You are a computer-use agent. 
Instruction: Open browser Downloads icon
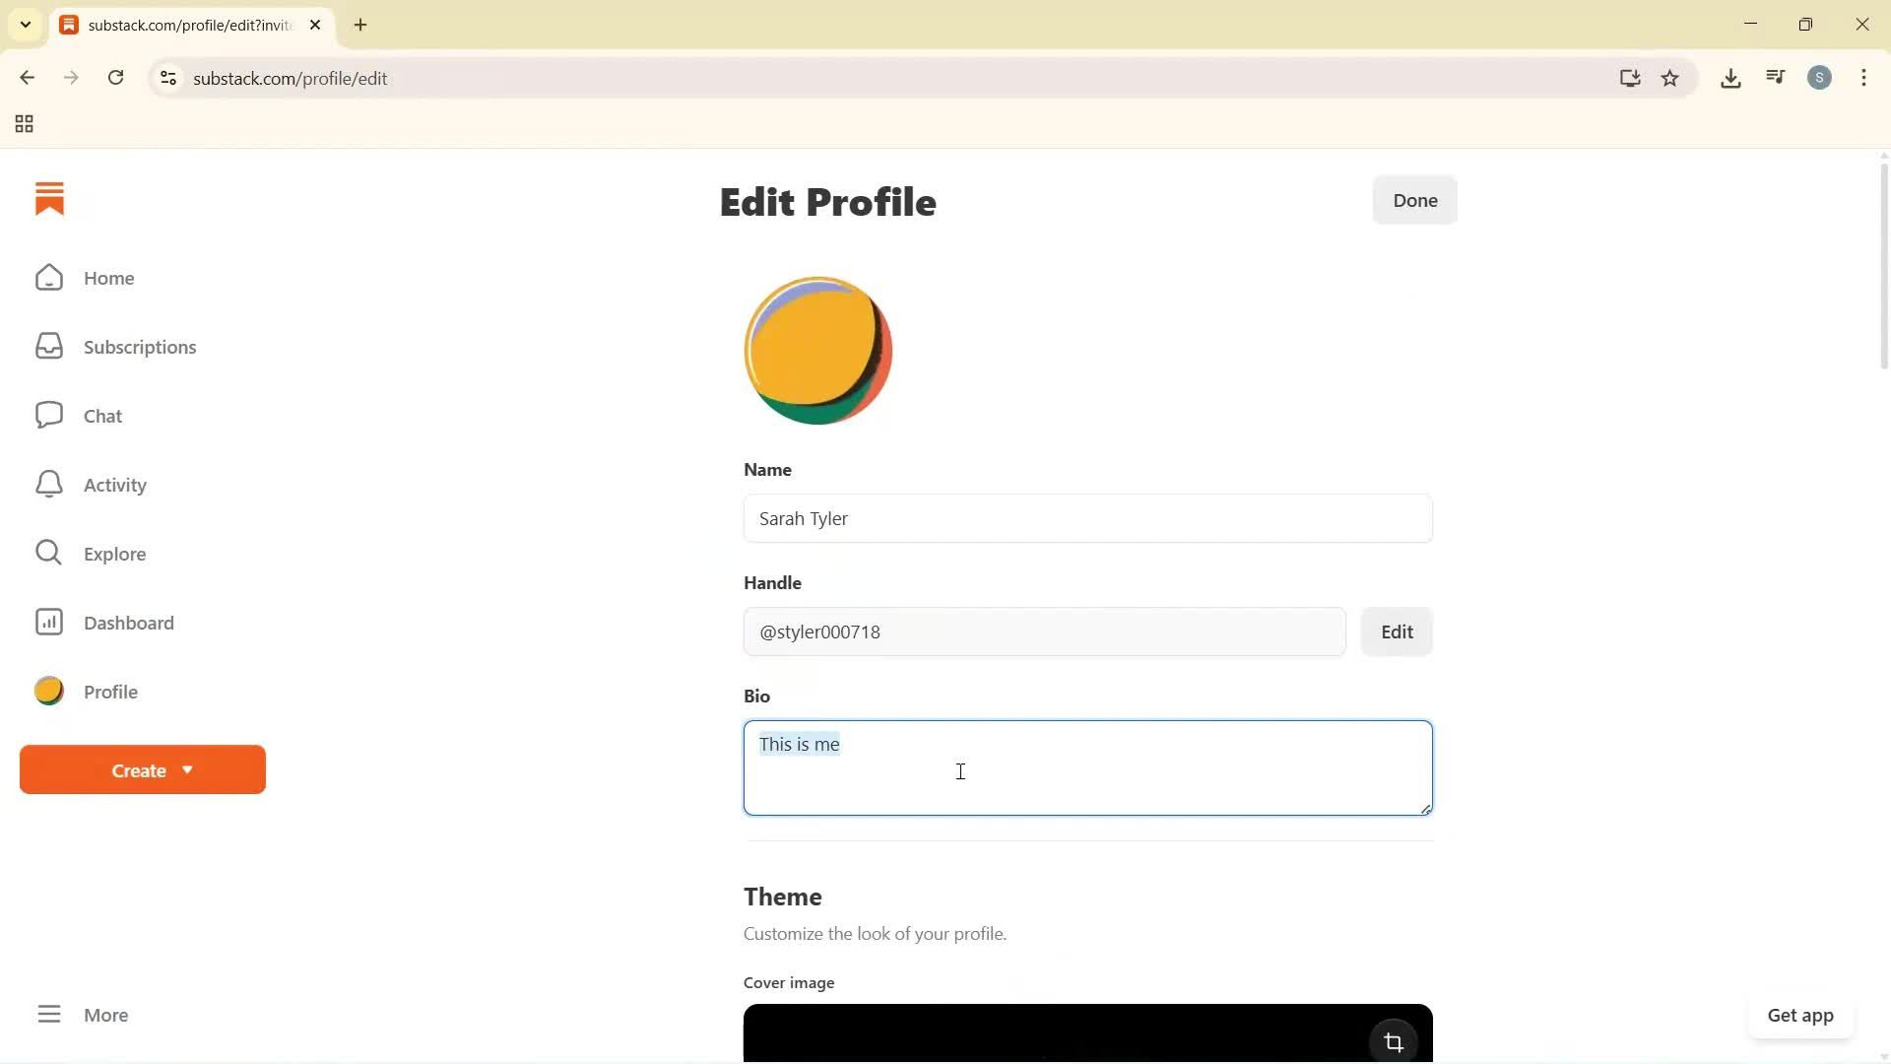click(x=1730, y=78)
